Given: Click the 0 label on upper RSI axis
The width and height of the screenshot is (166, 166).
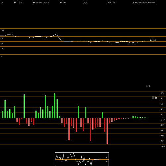Looking at the screenshot, I should tap(2, 57).
